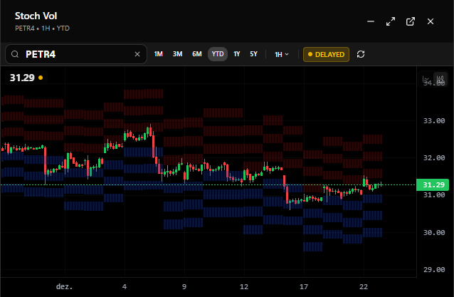The image size is (454, 297).
Task: Select the 6M range tab
Action: coord(196,54)
